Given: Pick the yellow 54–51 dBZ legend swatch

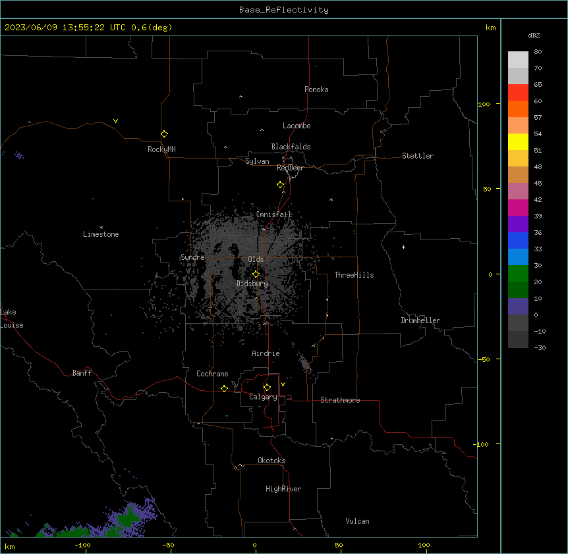Looking at the screenshot, I should (518, 141).
